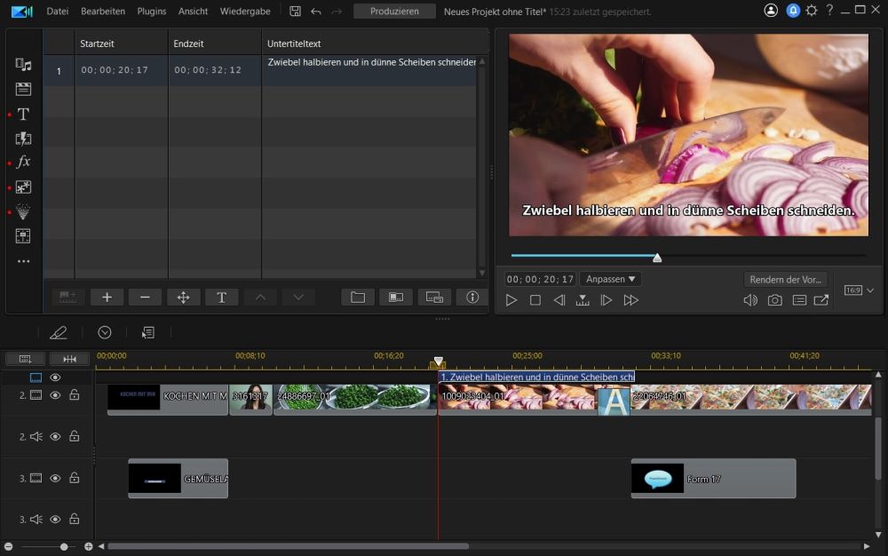The height and width of the screenshot is (556, 888).
Task: Take a snapshot with camera icon
Action: (x=774, y=300)
